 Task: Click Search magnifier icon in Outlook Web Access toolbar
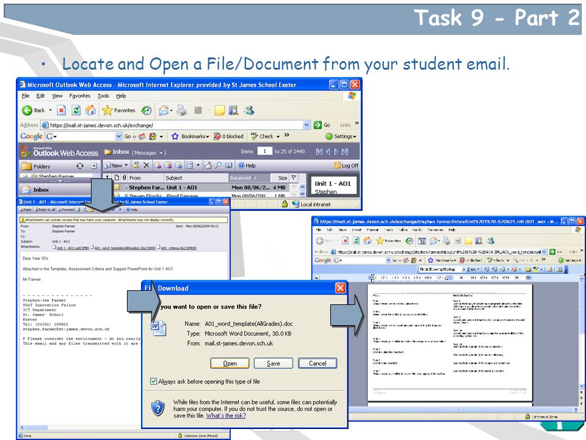point(219,166)
